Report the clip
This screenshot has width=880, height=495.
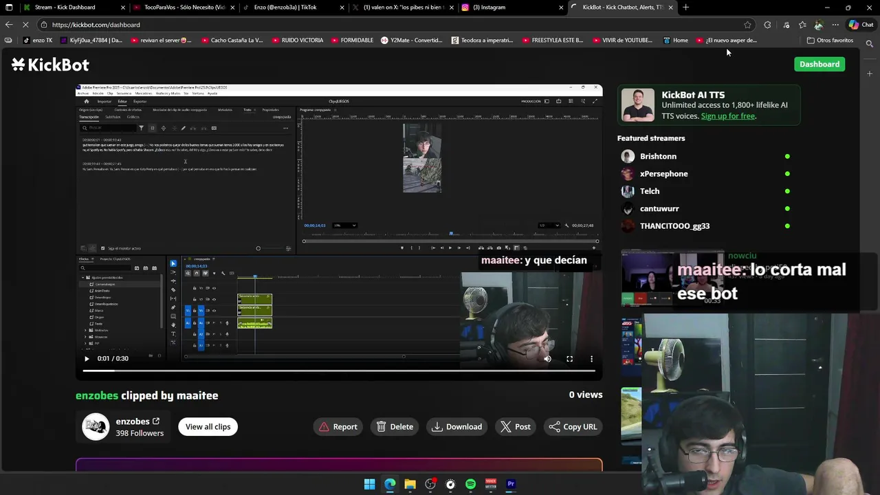(338, 427)
